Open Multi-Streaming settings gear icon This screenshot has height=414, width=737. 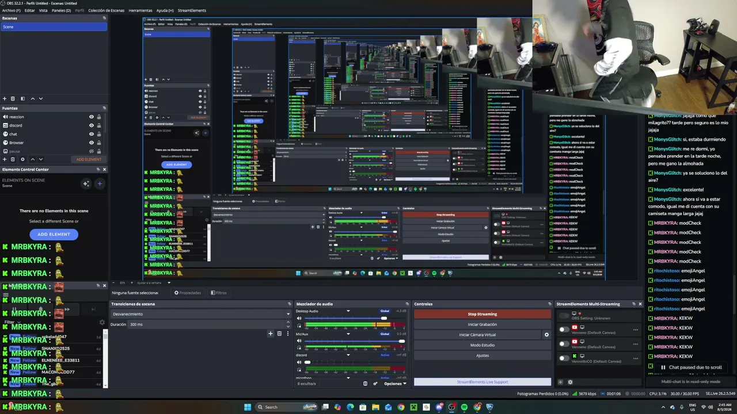(x=570, y=382)
